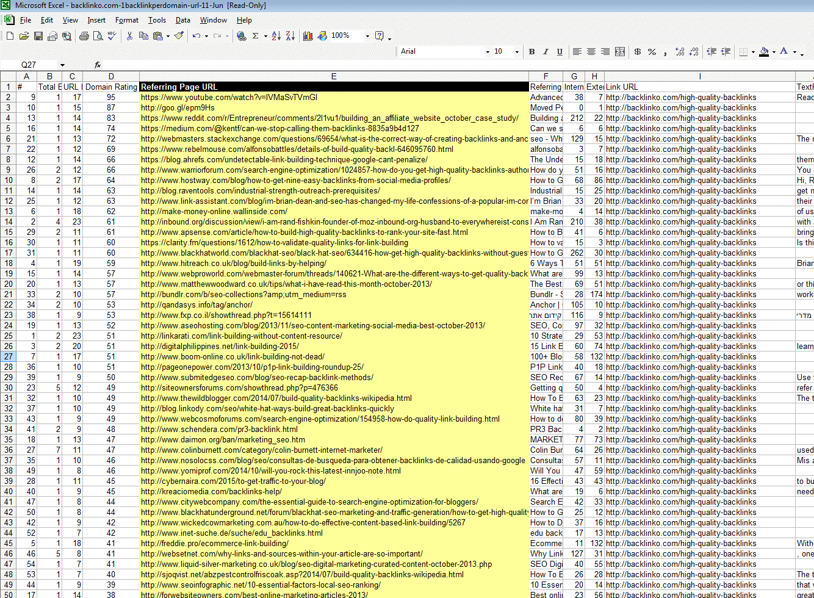Open the Borders style dropdown arrow
The width and height of the screenshot is (814, 598).
(753, 52)
